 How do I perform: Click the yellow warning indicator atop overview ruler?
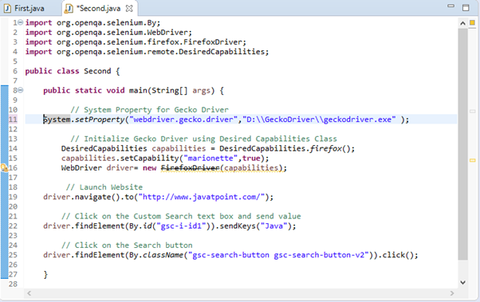click(x=472, y=22)
